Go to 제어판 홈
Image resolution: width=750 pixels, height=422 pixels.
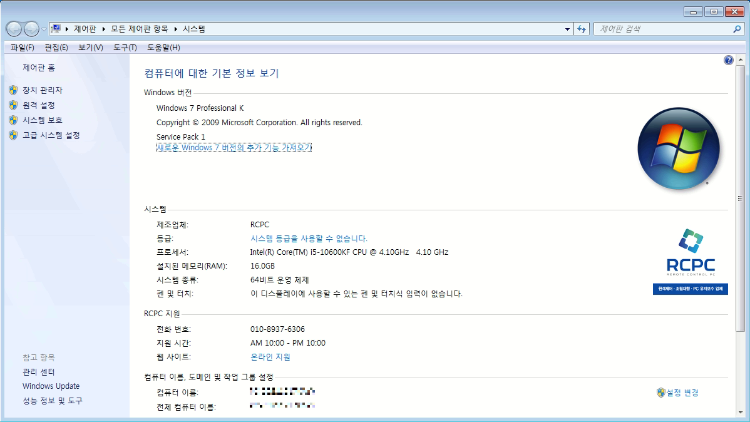click(39, 68)
